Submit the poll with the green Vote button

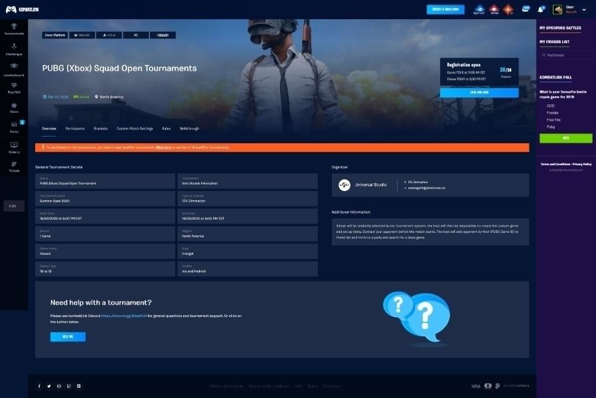click(565, 138)
